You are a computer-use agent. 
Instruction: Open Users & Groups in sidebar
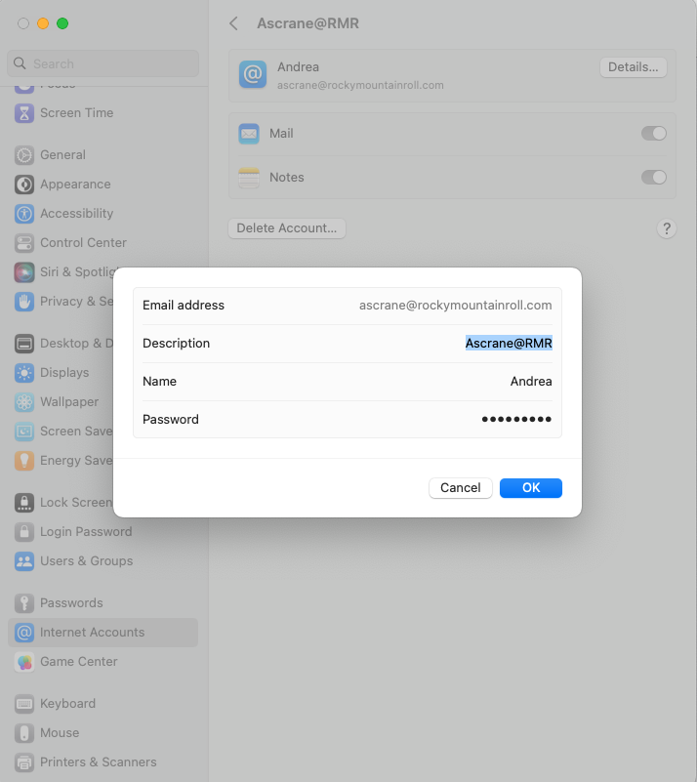pos(86,561)
